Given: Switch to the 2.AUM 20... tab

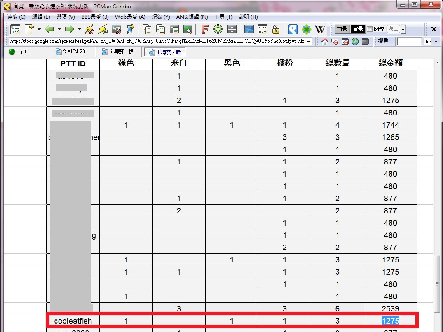Looking at the screenshot, I should click(x=73, y=52).
